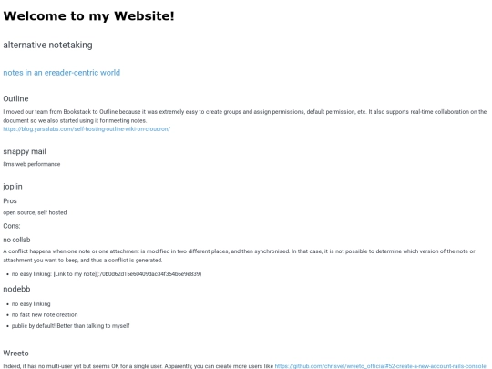Click the alternative notetaking subtitle
The height and width of the screenshot is (369, 492).
point(47,46)
